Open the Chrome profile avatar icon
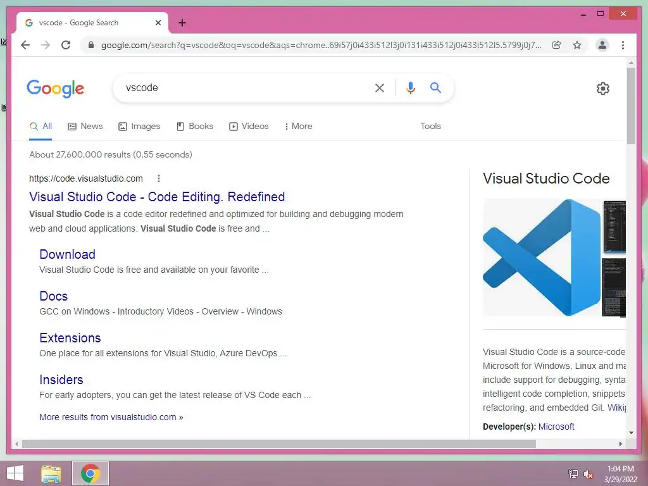648x486 pixels. [602, 45]
